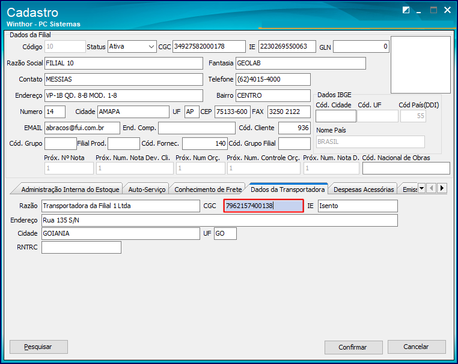Click the Cód. Grupo Filial field
The width and height of the screenshot is (458, 364).
pyautogui.click(x=294, y=143)
